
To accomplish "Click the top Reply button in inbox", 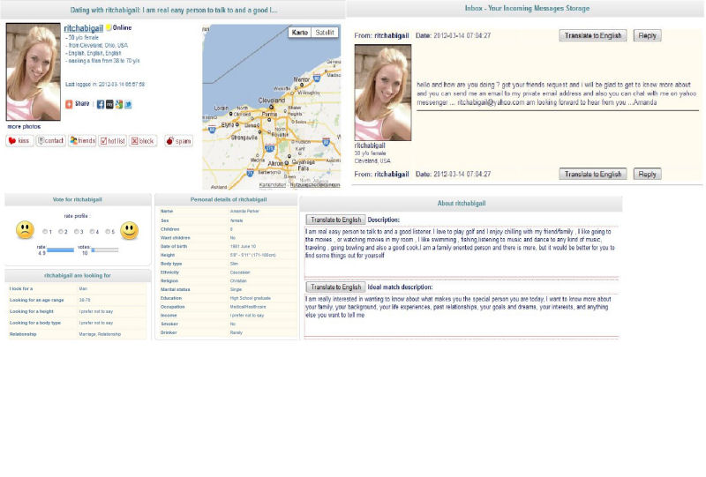I will [x=648, y=35].
